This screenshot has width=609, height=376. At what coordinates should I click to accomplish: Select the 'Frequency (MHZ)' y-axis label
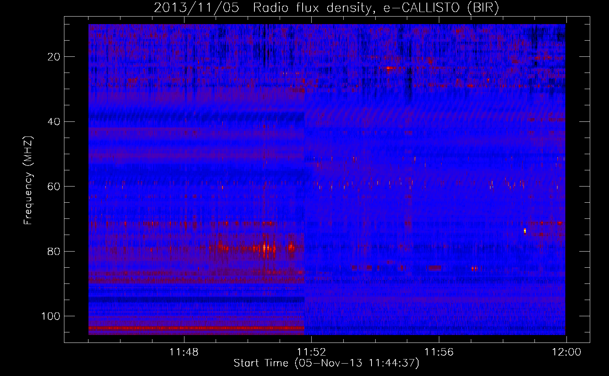point(28,180)
